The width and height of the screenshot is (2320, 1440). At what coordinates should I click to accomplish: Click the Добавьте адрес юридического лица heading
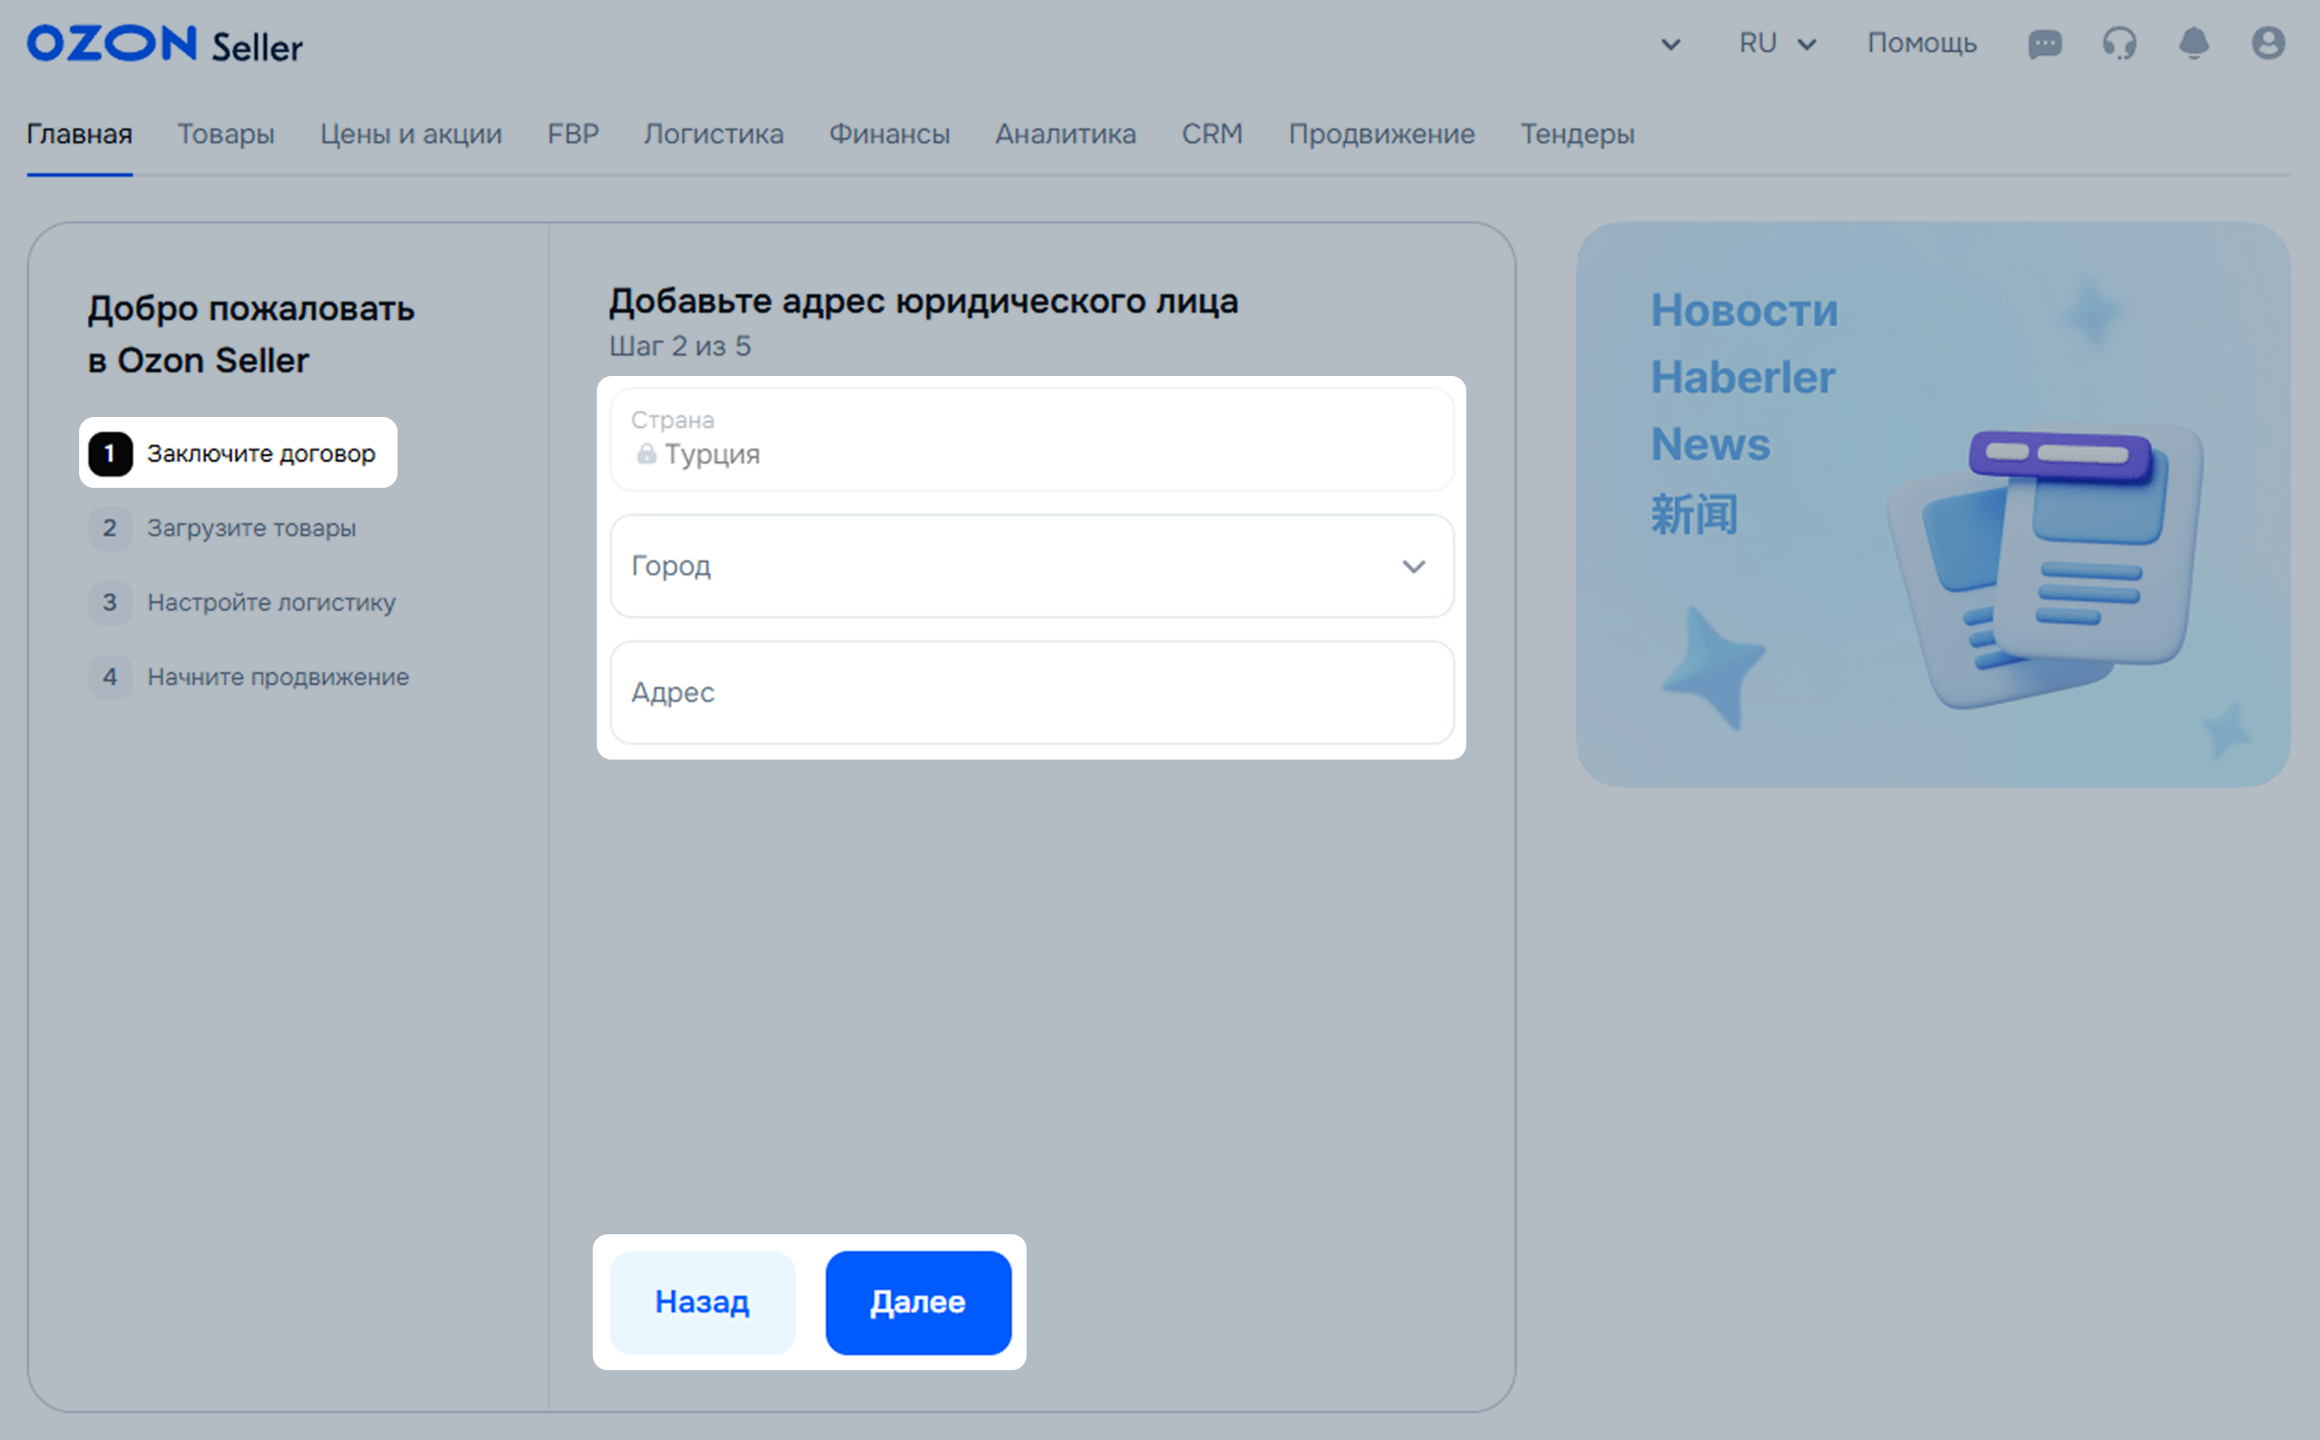(924, 301)
